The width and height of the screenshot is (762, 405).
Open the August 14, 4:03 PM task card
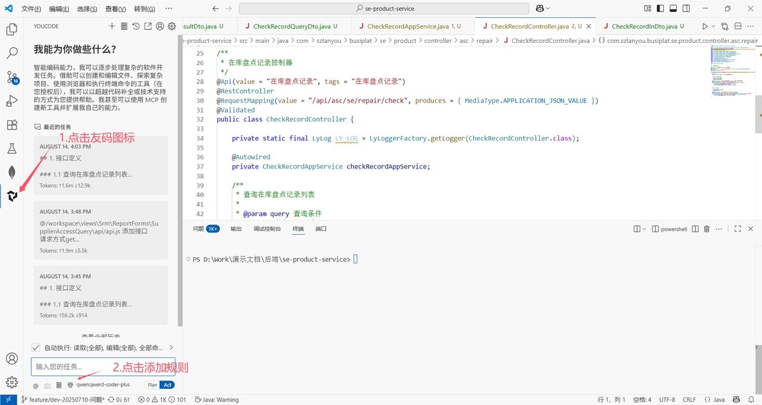pos(101,165)
